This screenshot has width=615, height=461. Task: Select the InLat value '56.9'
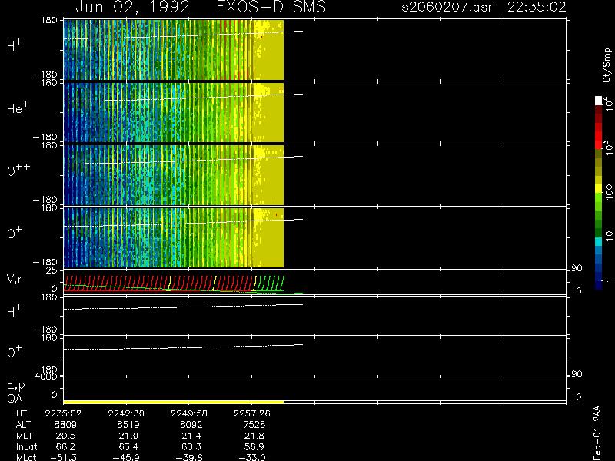click(x=254, y=446)
